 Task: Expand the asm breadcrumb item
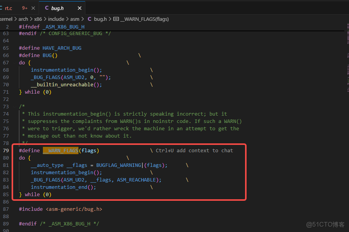click(x=75, y=18)
